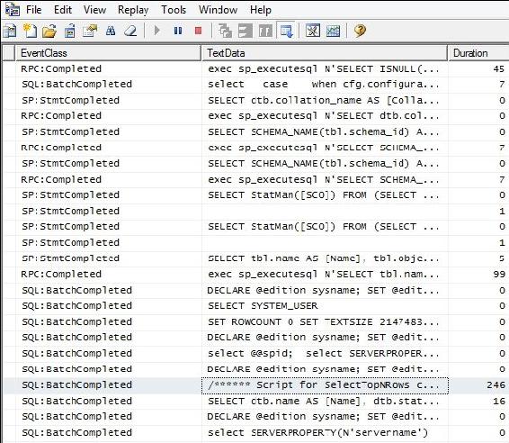Click the duration value 246
This screenshot has height=443, width=509.
[x=496, y=385]
